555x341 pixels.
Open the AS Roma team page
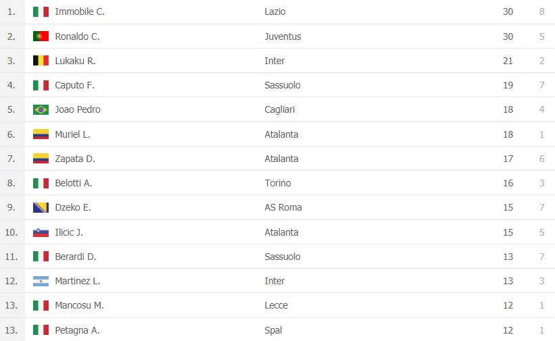(283, 207)
